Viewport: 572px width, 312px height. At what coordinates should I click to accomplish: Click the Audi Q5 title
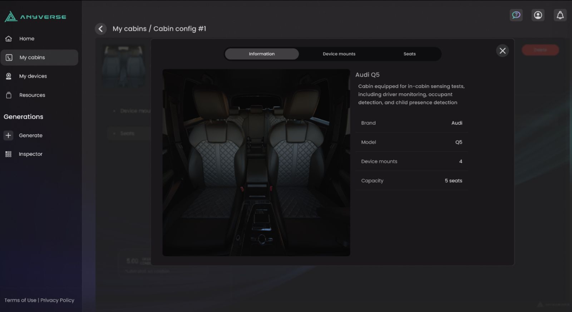(x=367, y=75)
